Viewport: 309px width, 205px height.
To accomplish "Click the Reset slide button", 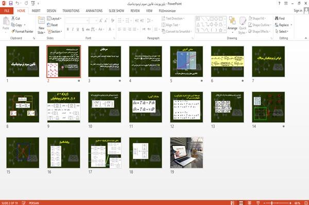I will (x=53, y=25).
